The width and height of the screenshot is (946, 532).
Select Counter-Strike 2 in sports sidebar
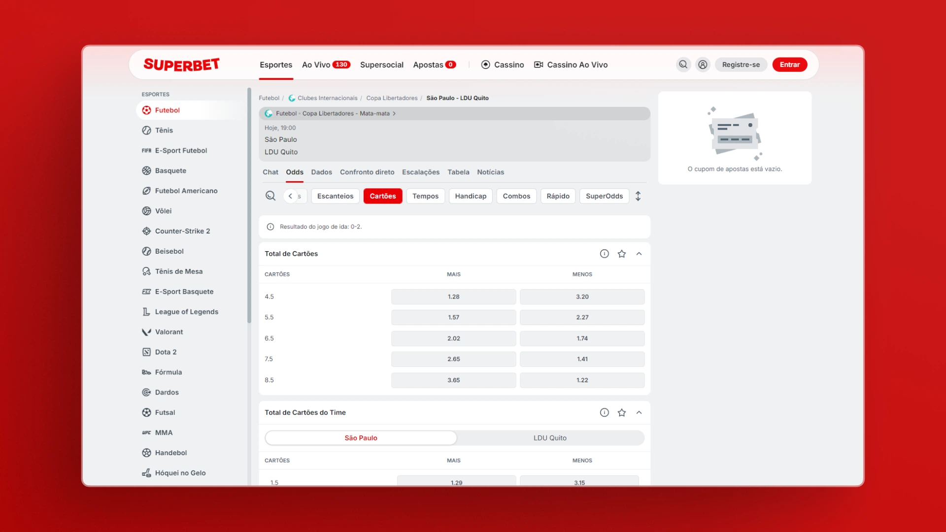point(182,231)
